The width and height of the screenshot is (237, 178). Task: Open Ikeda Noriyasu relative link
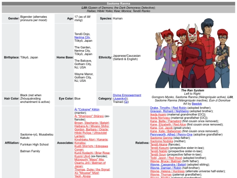coord(160,118)
